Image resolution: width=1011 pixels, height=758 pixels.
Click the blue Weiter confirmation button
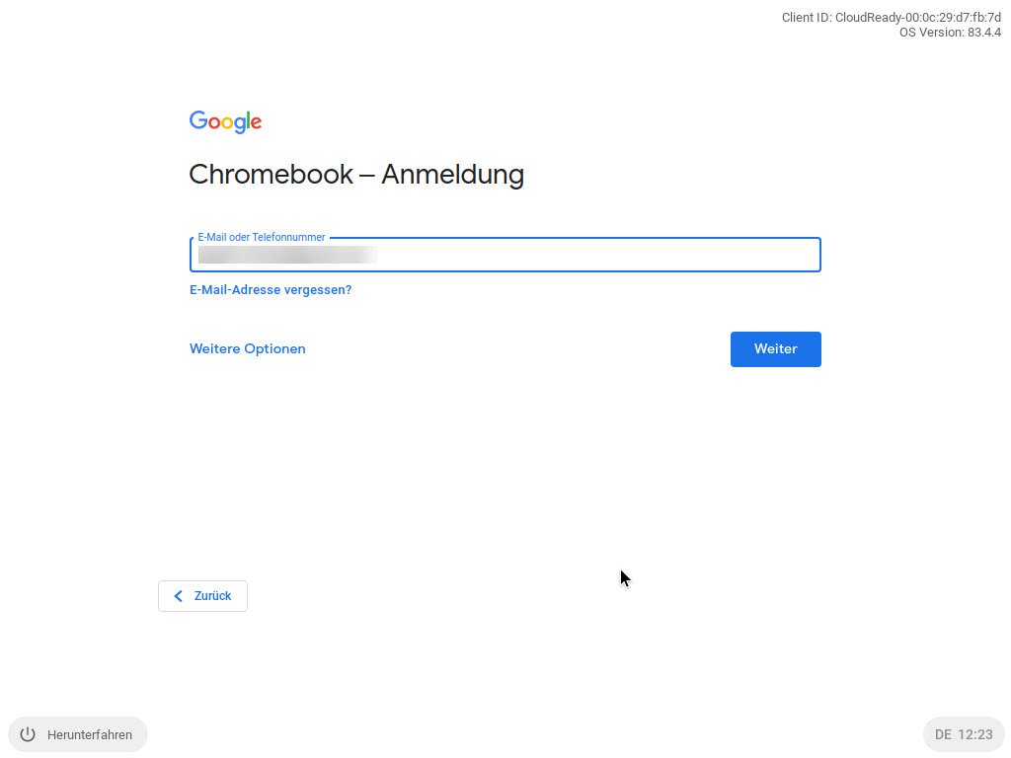pyautogui.click(x=775, y=348)
